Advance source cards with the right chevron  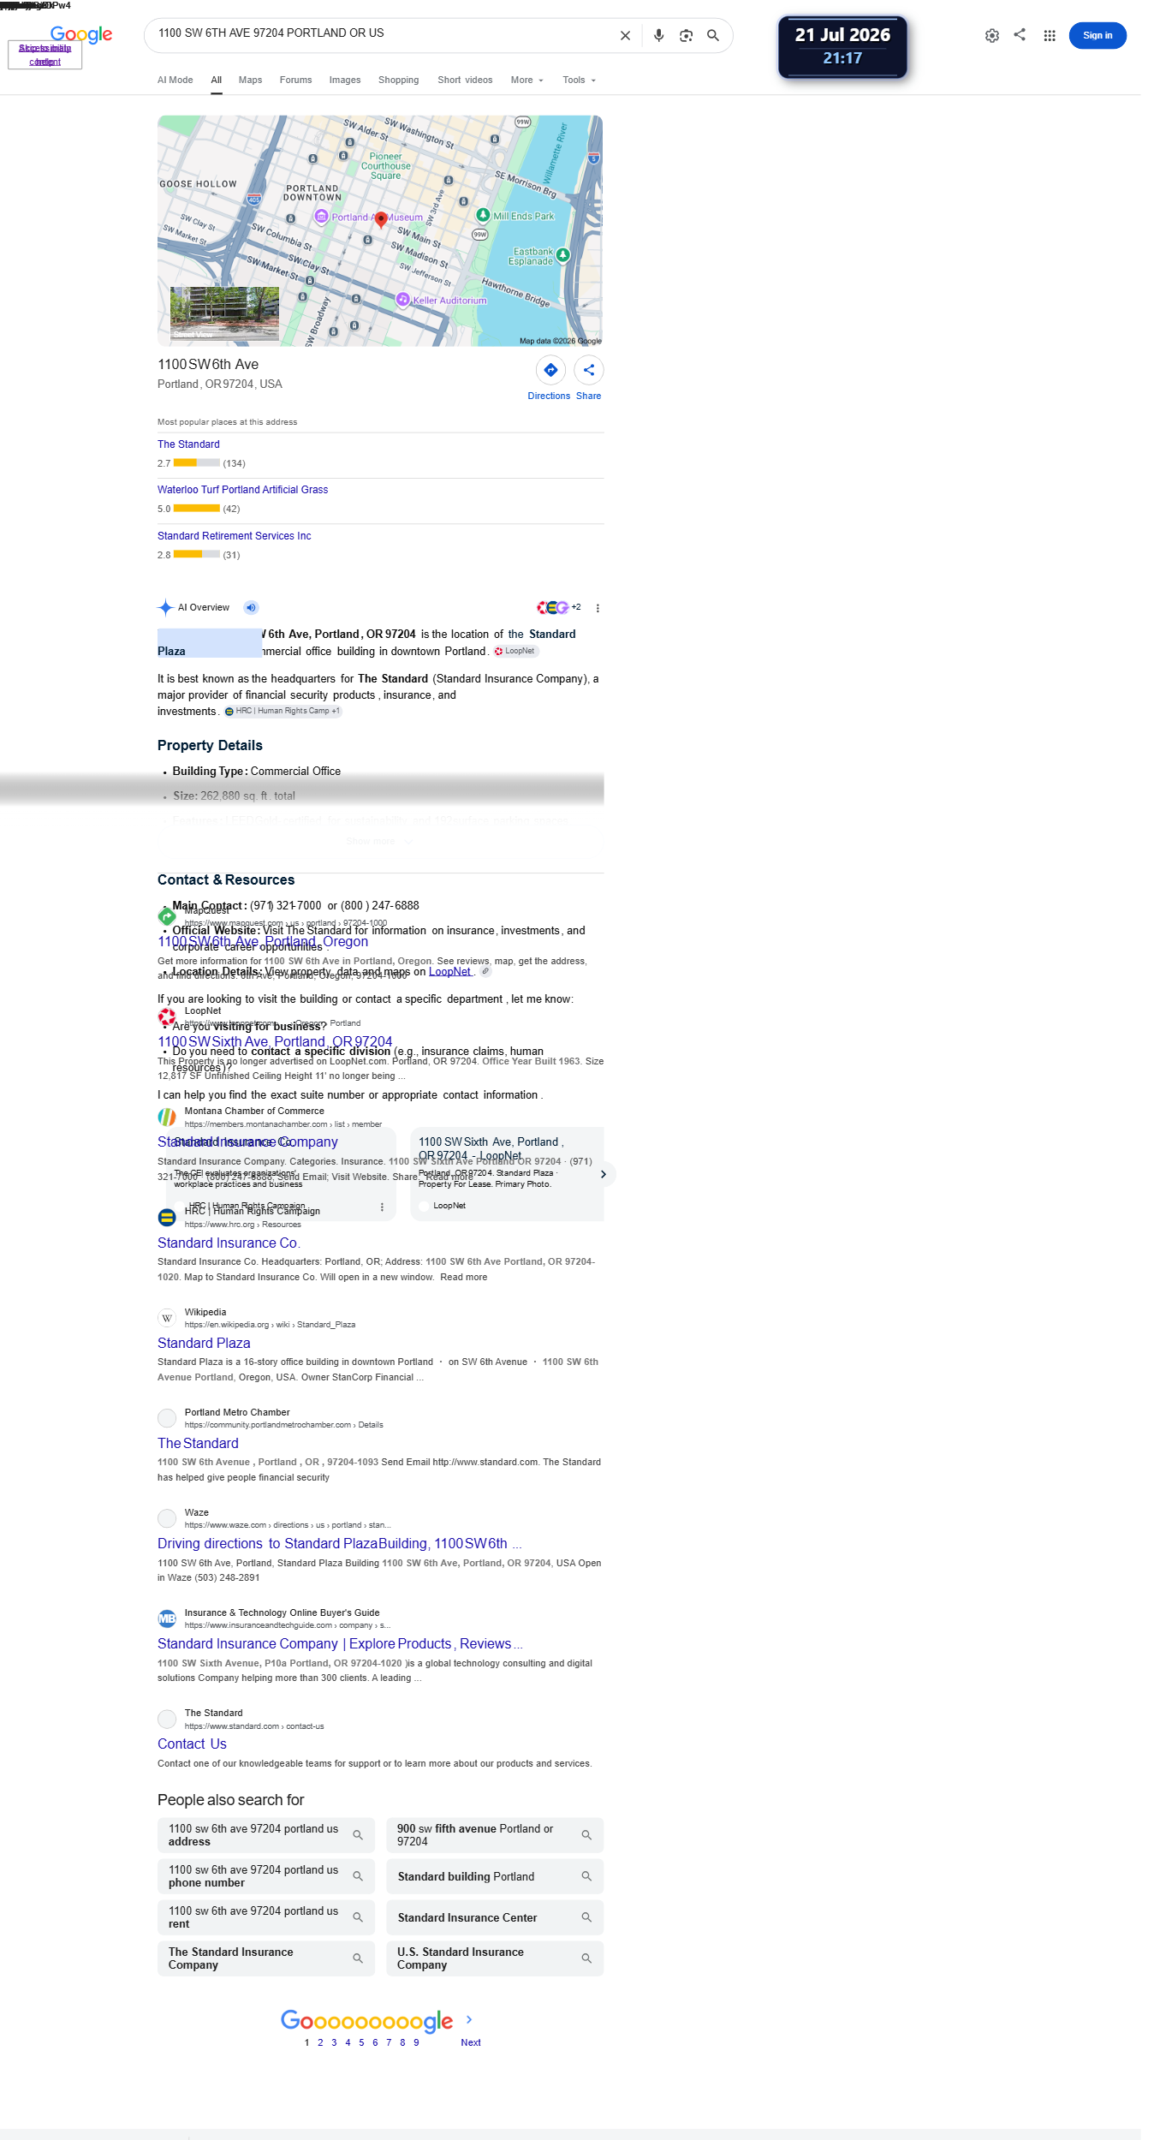[x=604, y=1174]
